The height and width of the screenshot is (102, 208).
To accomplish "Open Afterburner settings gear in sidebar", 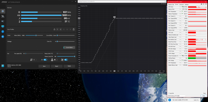I will point(3,11).
